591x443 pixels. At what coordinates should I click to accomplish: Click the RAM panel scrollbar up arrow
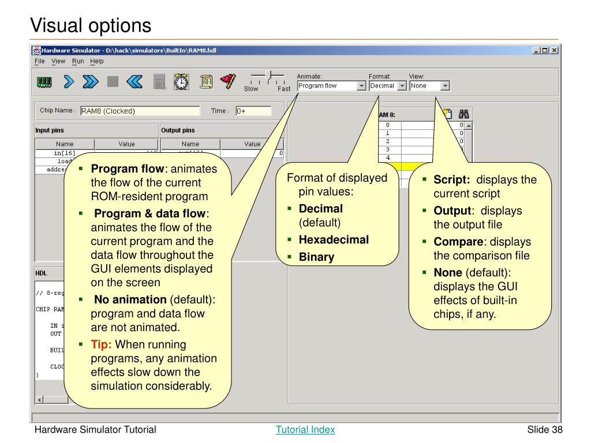click(x=469, y=125)
